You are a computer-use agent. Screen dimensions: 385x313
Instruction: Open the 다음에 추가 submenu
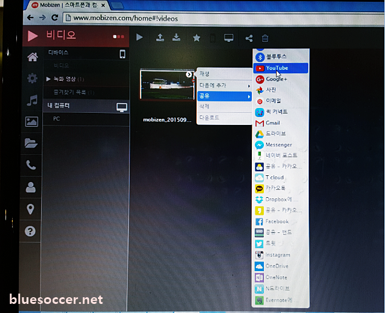pos(225,85)
